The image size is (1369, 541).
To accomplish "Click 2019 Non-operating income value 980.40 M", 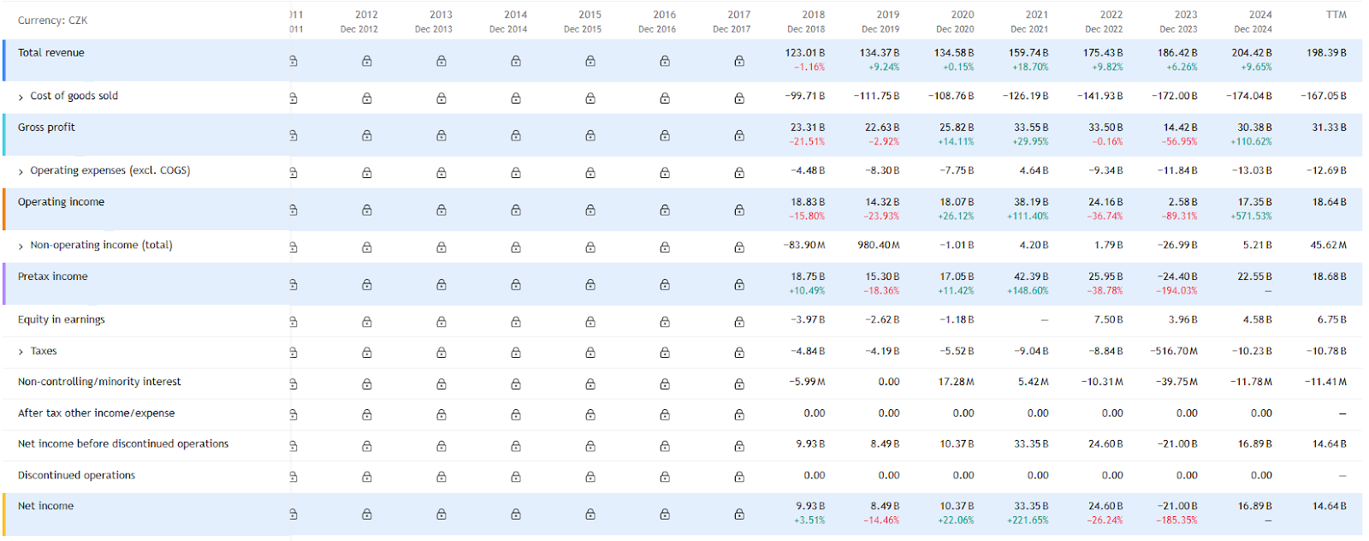I will [x=879, y=245].
